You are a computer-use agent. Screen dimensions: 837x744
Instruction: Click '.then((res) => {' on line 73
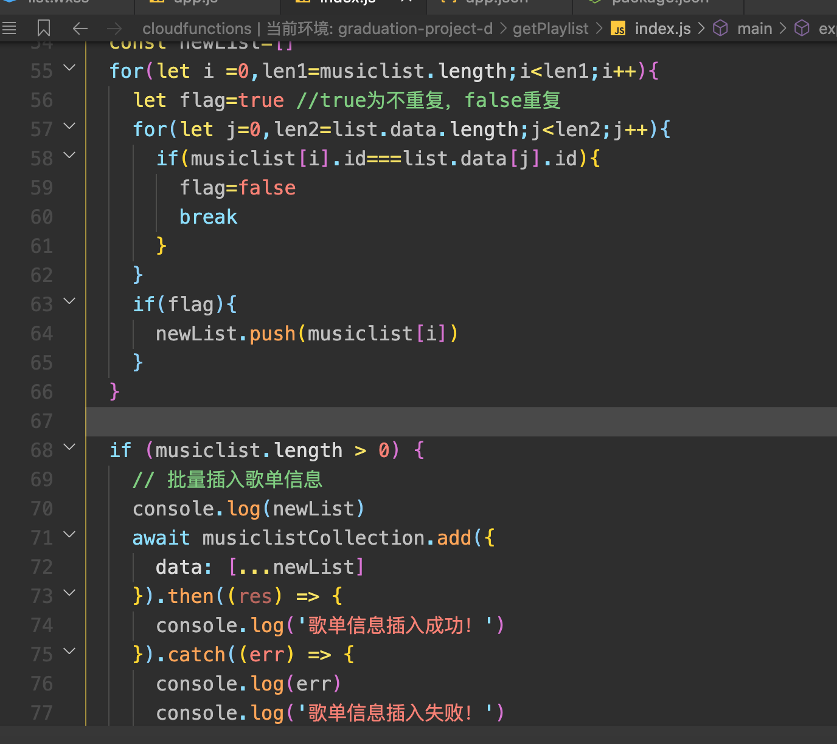click(249, 596)
